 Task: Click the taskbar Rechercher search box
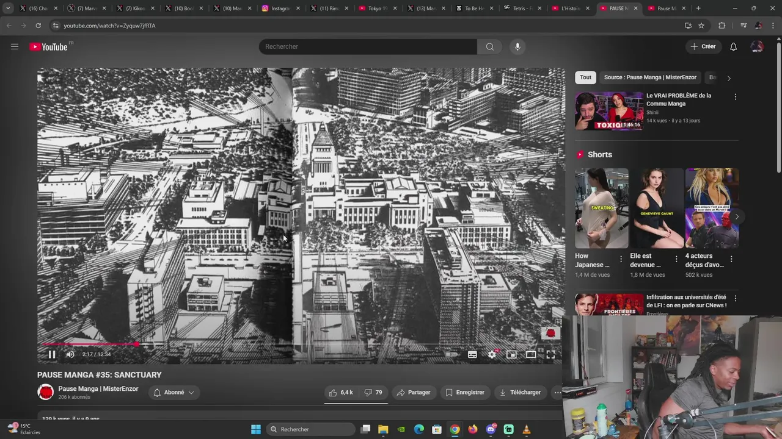coord(312,429)
